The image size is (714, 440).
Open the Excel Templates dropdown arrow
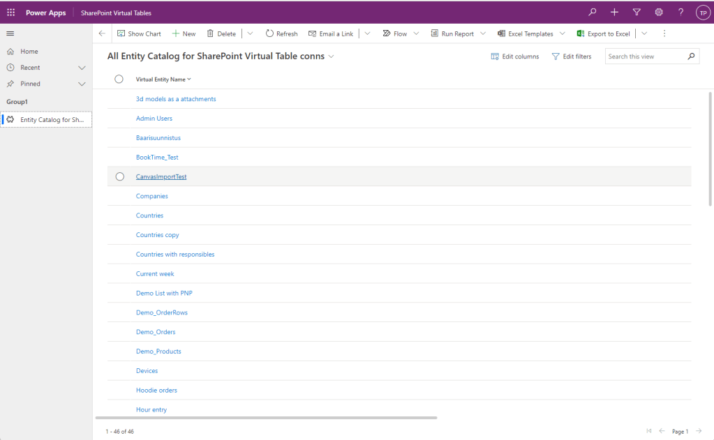coord(563,33)
